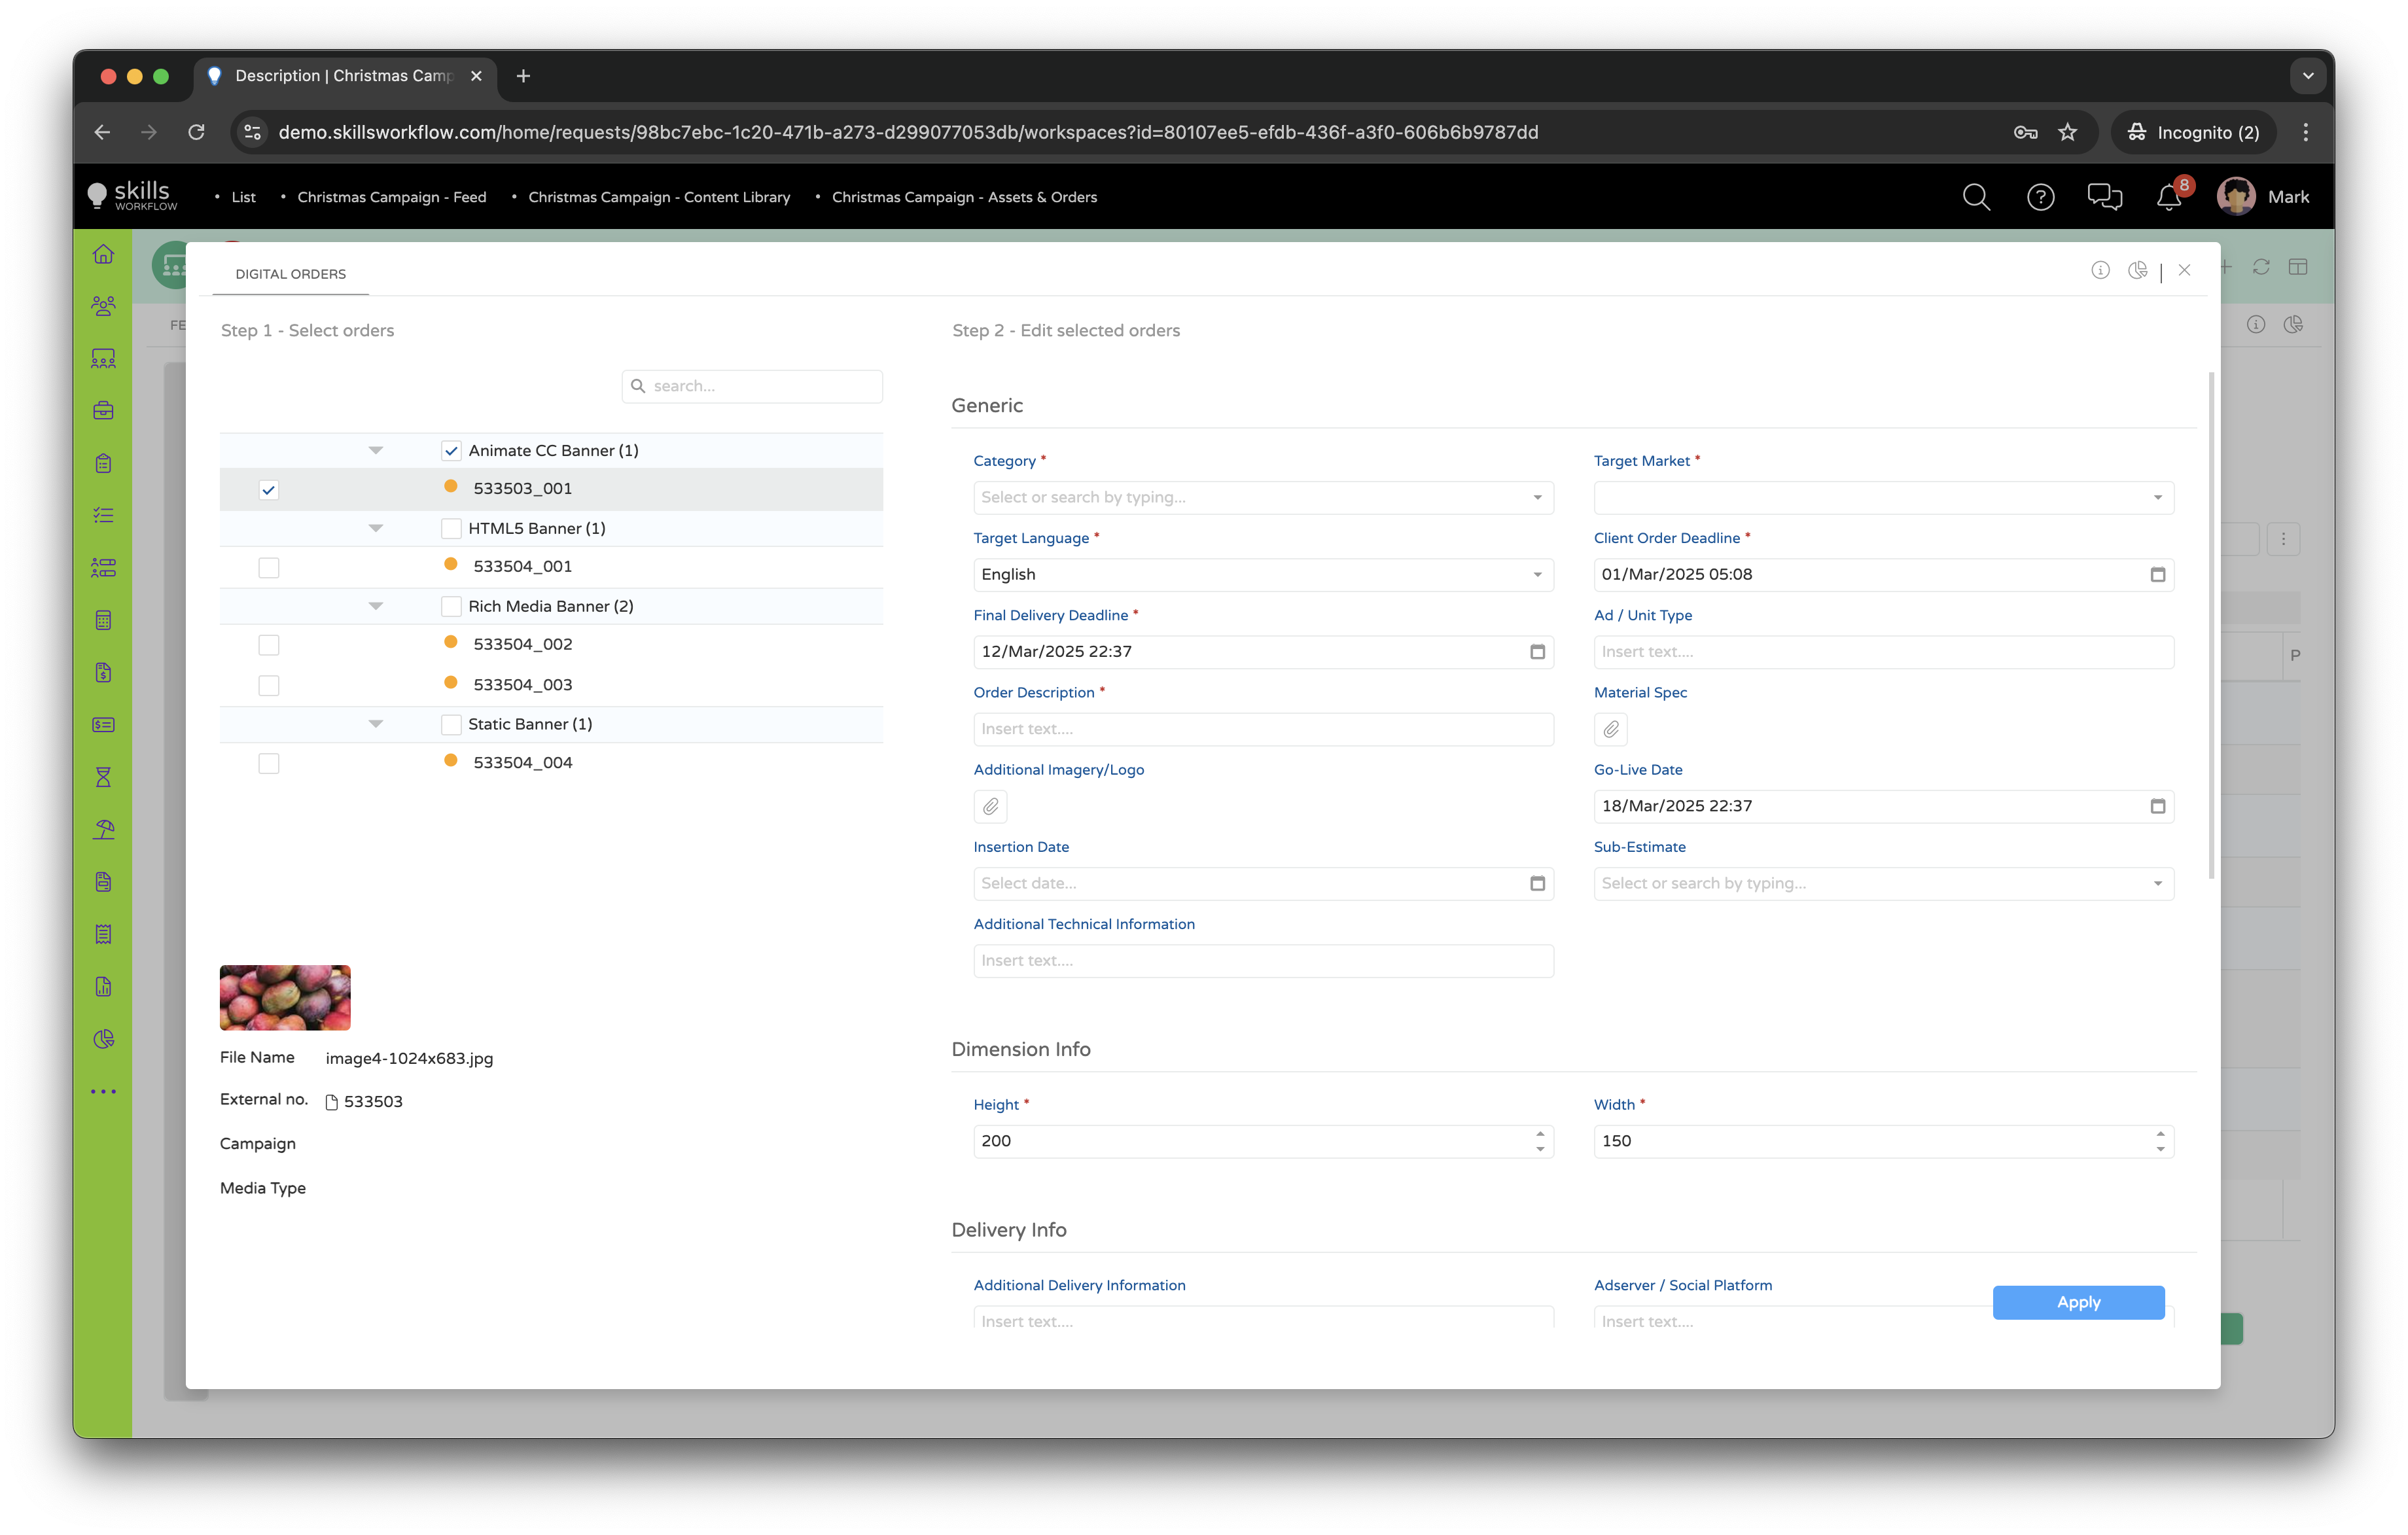
Task: Click the fruit image thumbnail
Action: 285,998
